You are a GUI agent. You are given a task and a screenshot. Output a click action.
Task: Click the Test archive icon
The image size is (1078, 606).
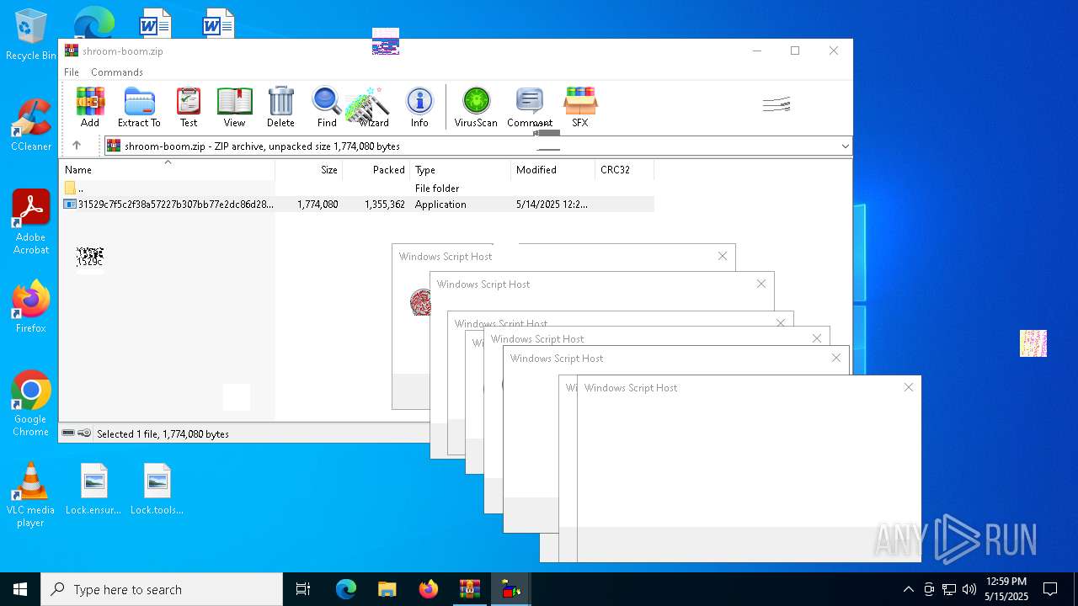189,107
